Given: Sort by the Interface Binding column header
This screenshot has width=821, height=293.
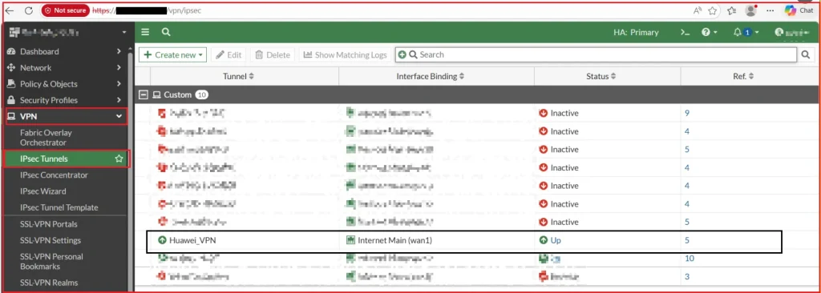Looking at the screenshot, I should coord(431,76).
